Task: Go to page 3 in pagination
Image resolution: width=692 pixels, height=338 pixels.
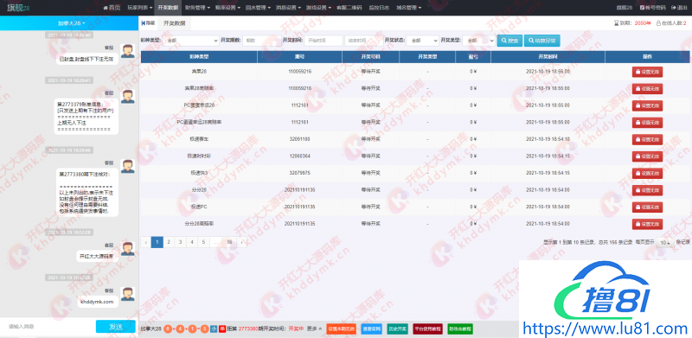Action: pyautogui.click(x=180, y=242)
